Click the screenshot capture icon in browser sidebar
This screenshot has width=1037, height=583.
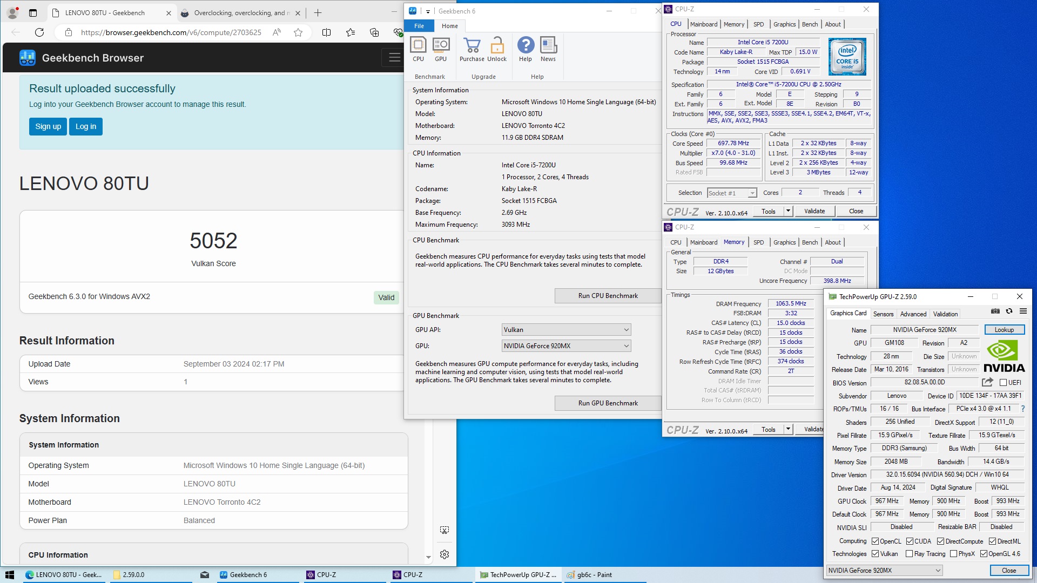(445, 530)
